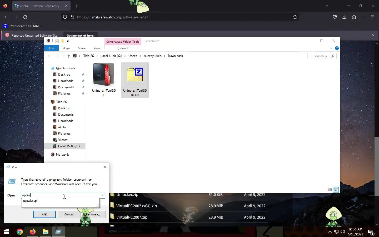
Task: Open Chrome from the taskbar
Action: [19, 232]
